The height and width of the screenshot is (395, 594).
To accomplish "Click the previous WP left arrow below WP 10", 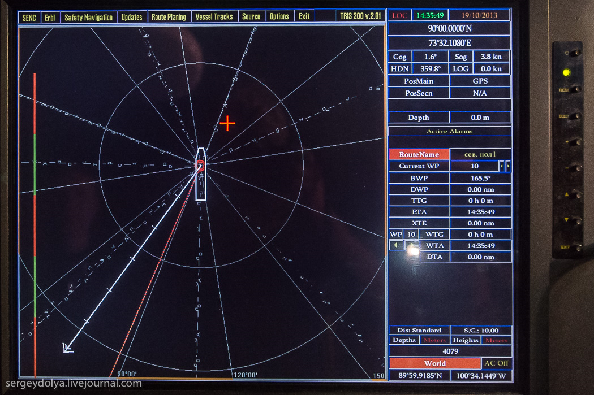I will (396, 246).
